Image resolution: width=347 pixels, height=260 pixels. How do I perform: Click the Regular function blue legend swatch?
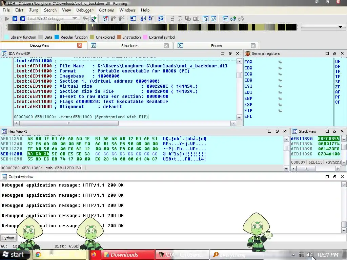[57, 37]
